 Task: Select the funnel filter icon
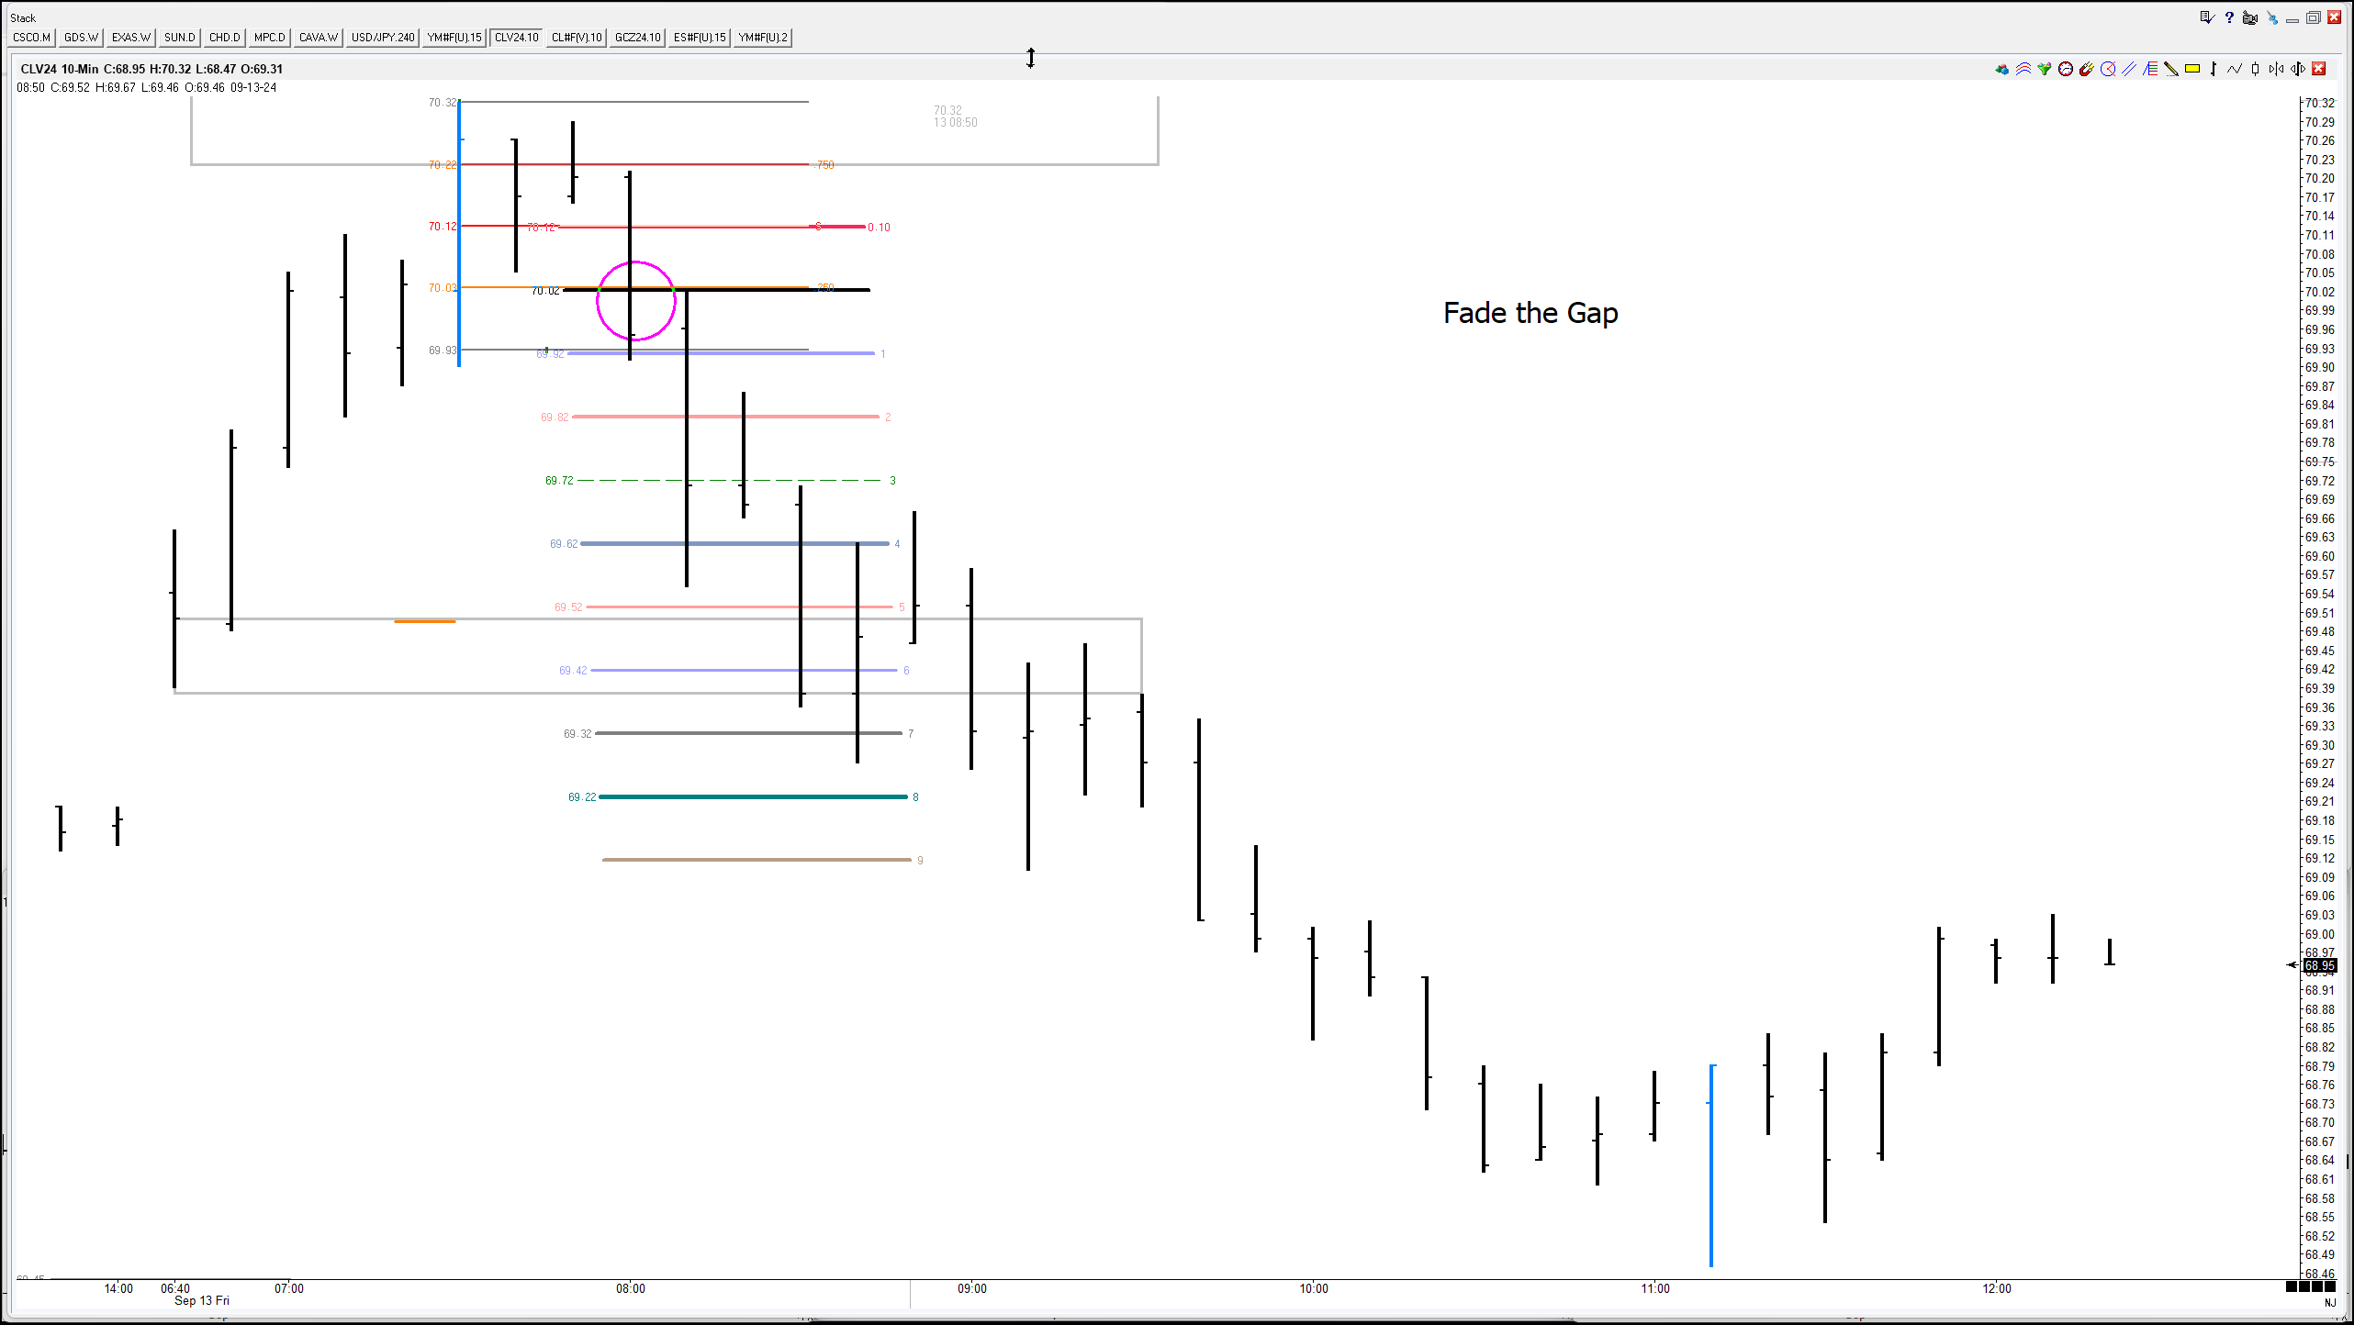click(x=2045, y=69)
